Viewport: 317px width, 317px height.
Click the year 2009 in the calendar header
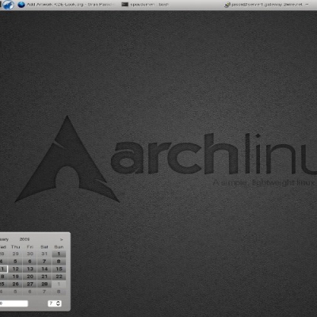25,239
